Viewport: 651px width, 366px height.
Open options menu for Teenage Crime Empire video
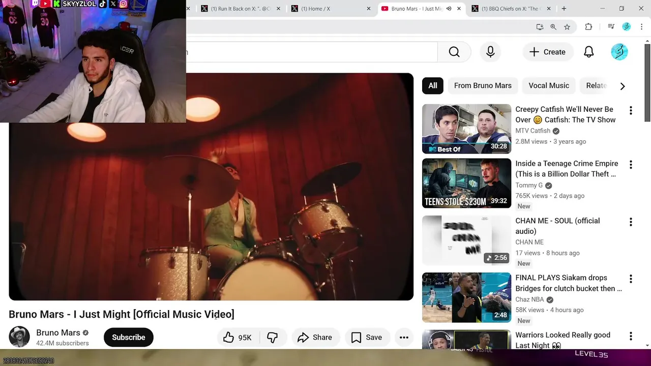click(x=631, y=165)
